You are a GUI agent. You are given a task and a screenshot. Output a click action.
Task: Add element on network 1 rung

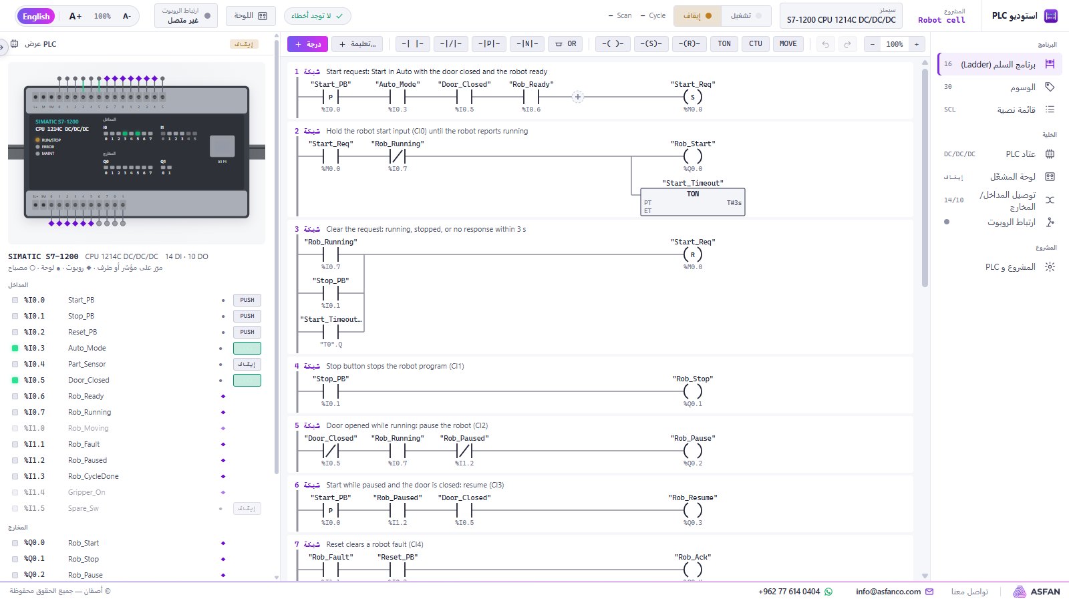[x=578, y=97]
